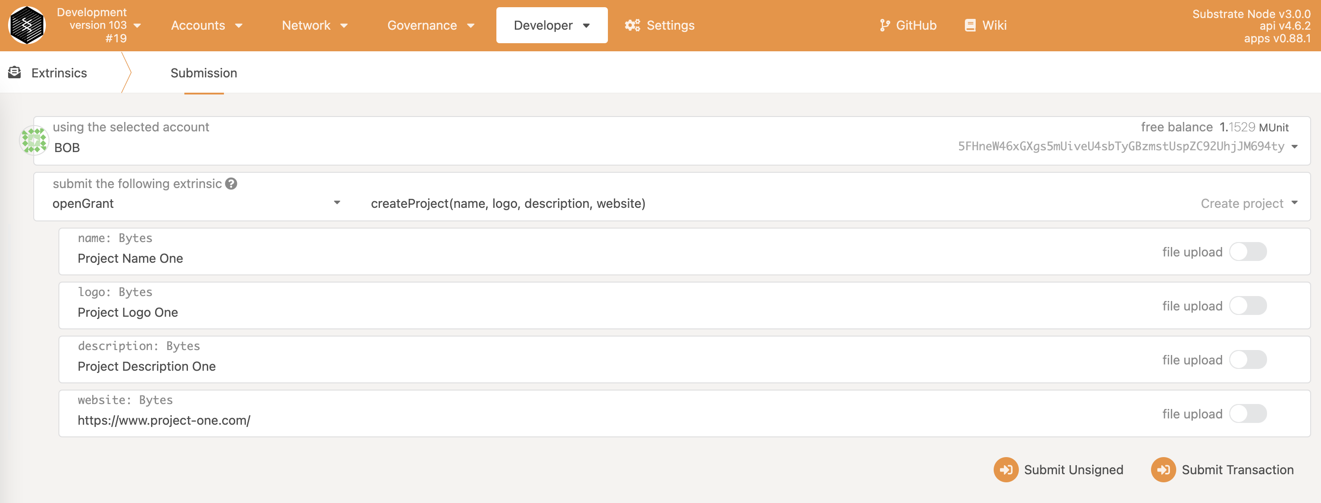The height and width of the screenshot is (503, 1321).
Task: Click the Settings gears icon
Action: pyautogui.click(x=632, y=25)
